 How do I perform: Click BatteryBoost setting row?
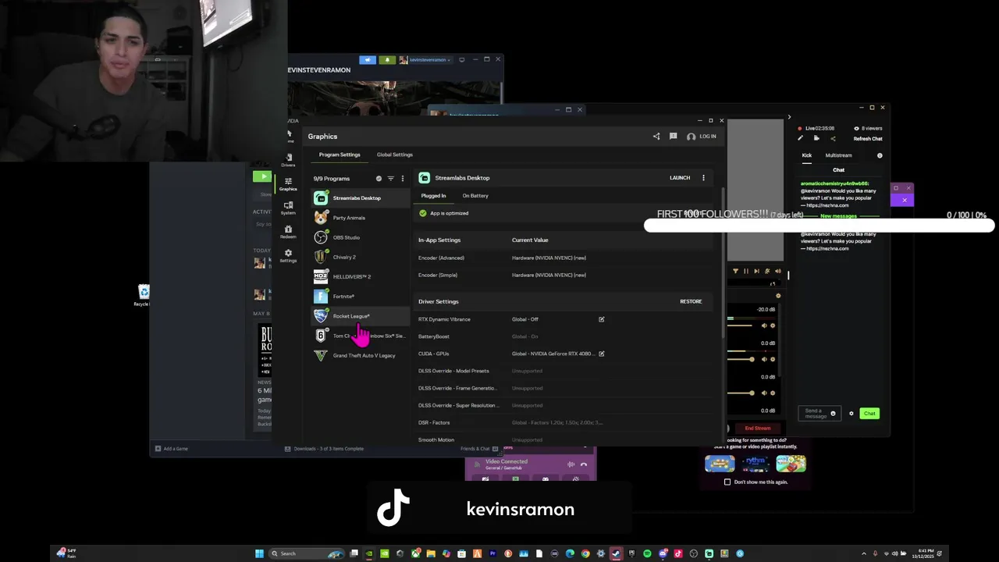(564, 336)
